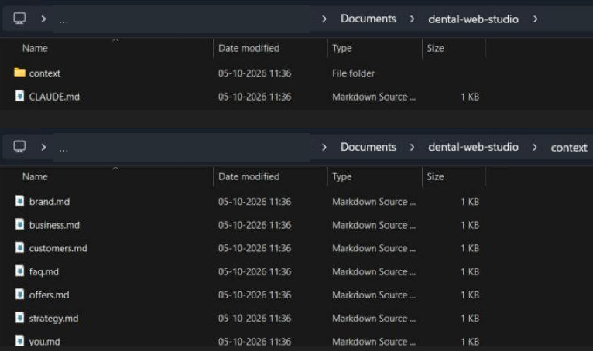Image resolution: width=593 pixels, height=351 pixels.
Task: Sort by Name column in the lower window
Action: pos(35,176)
